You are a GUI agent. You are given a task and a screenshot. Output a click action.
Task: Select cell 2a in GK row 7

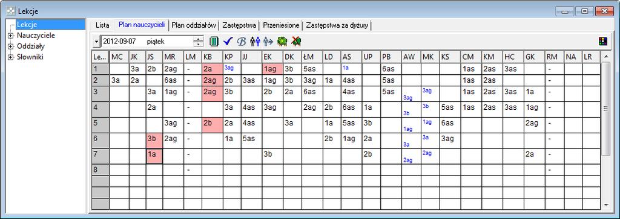534,156
